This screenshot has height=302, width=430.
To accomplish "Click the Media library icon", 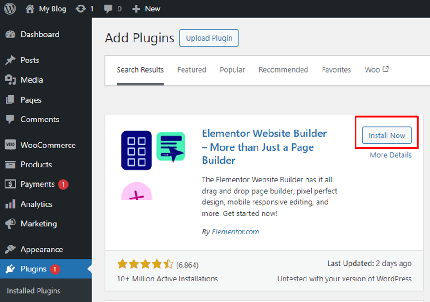I will 10,80.
